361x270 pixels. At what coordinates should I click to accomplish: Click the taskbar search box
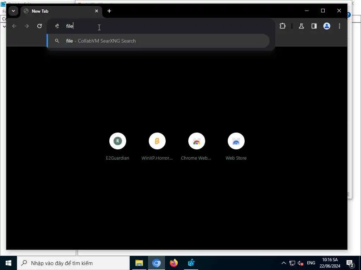point(73,263)
